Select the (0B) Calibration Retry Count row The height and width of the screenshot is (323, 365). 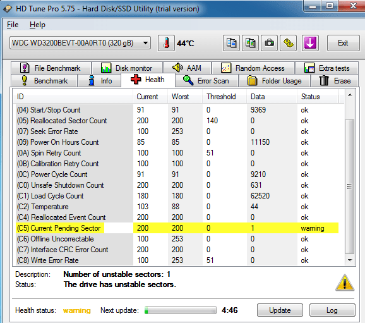(x=177, y=164)
